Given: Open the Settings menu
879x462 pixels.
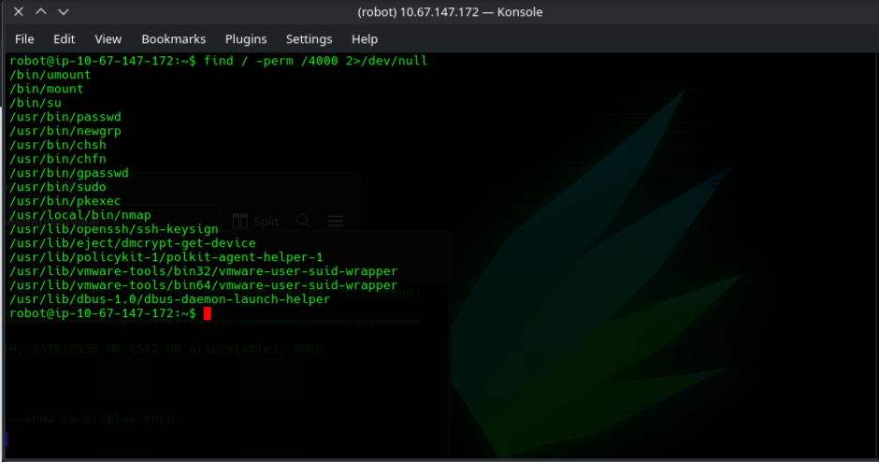Looking at the screenshot, I should tap(309, 39).
